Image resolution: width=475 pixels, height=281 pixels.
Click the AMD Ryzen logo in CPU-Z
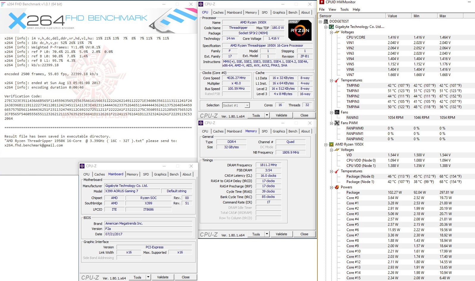[x=300, y=30]
